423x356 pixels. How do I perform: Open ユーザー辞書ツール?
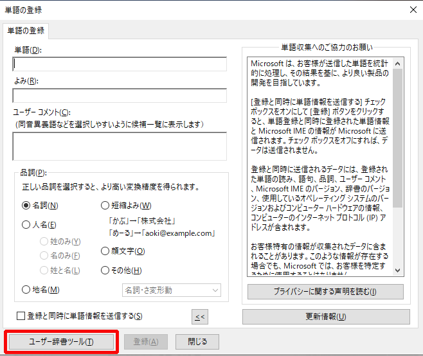(62, 341)
